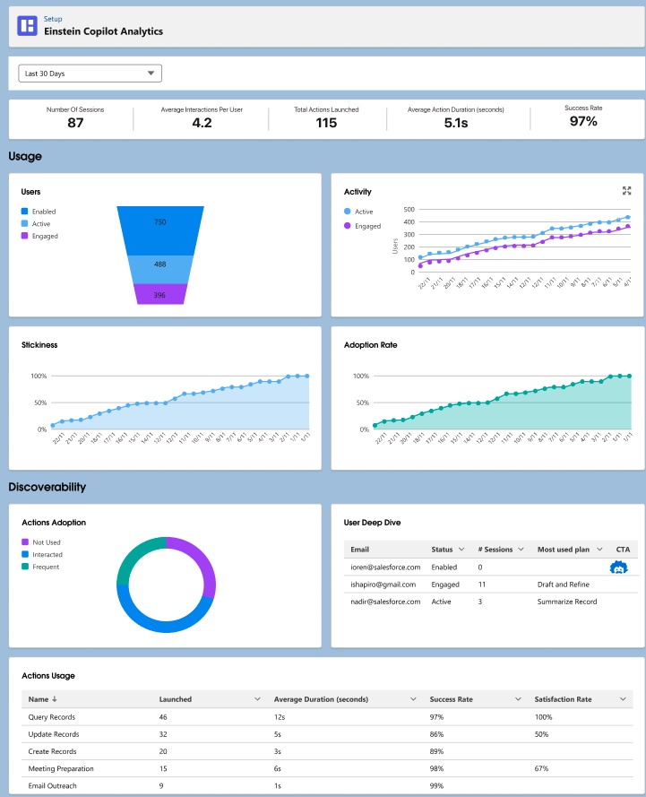Open the Status column dropdown chevron
Viewport: 646px width, 797px height.
tap(461, 549)
